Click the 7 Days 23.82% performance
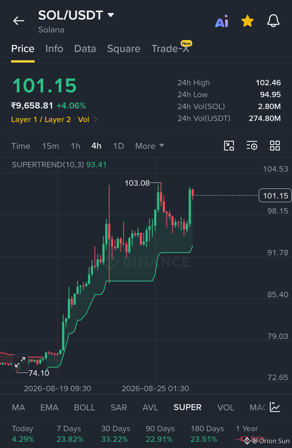The width and height of the screenshot is (292, 448). tap(70, 434)
